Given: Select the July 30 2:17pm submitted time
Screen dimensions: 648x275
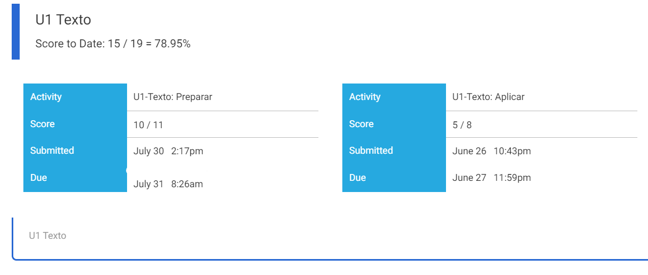Looking at the screenshot, I should (x=168, y=151).
